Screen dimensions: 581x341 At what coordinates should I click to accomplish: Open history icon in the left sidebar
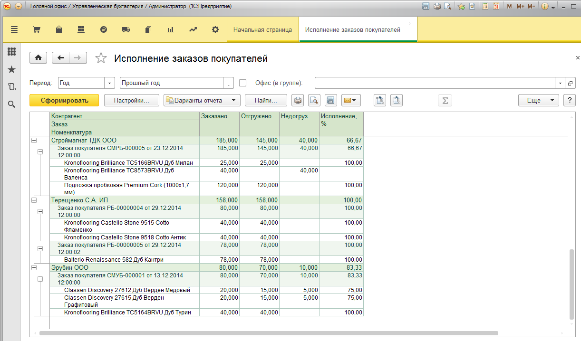[12, 87]
